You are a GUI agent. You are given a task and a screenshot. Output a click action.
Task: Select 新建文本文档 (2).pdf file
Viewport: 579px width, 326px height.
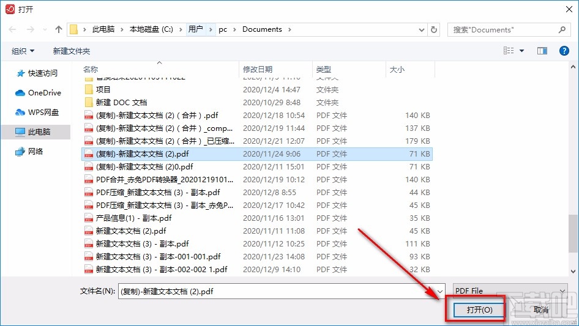click(256, 231)
